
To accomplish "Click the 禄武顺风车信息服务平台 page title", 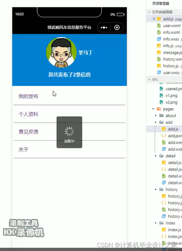I will pos(69,27).
